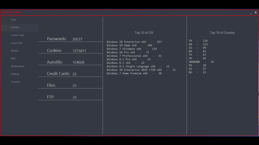Select the Windows 8.1 Pro x64 row
Image resolution: width=259 pixels, height=145 pixels.
[x=129, y=59]
